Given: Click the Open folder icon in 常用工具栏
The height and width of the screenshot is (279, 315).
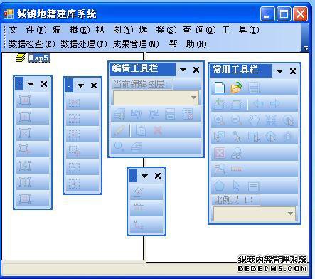Looking at the screenshot, I should [x=237, y=88].
